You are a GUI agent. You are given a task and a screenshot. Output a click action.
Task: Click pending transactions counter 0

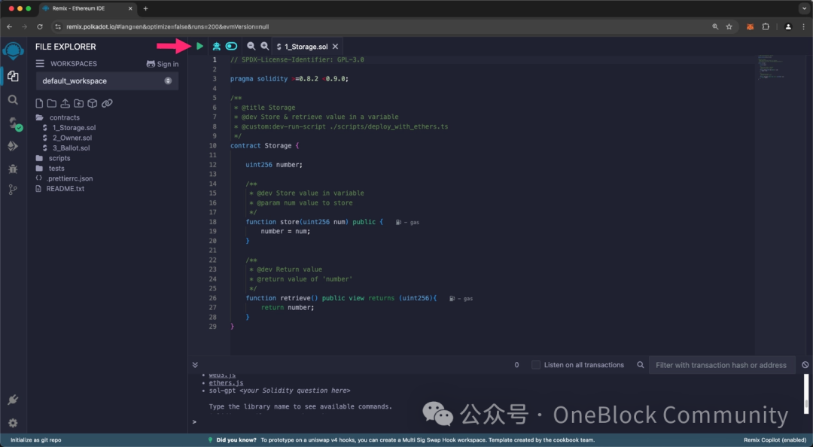(516, 365)
